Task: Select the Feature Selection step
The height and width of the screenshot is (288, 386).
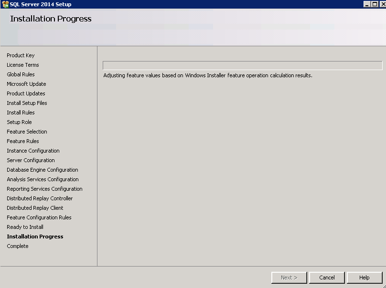Action: point(27,132)
